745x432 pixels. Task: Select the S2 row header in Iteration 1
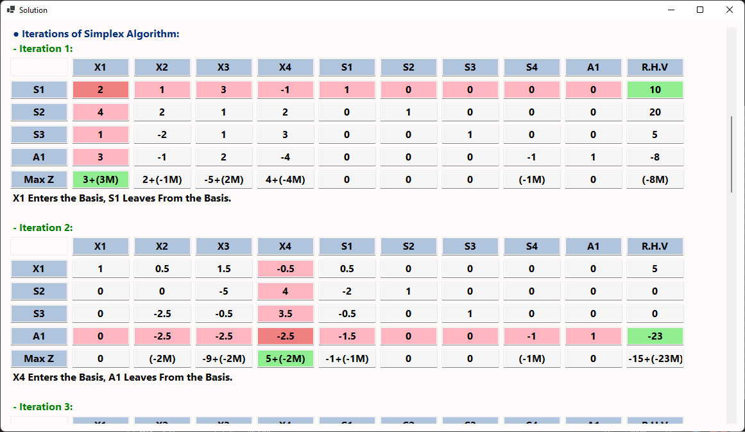(x=39, y=112)
